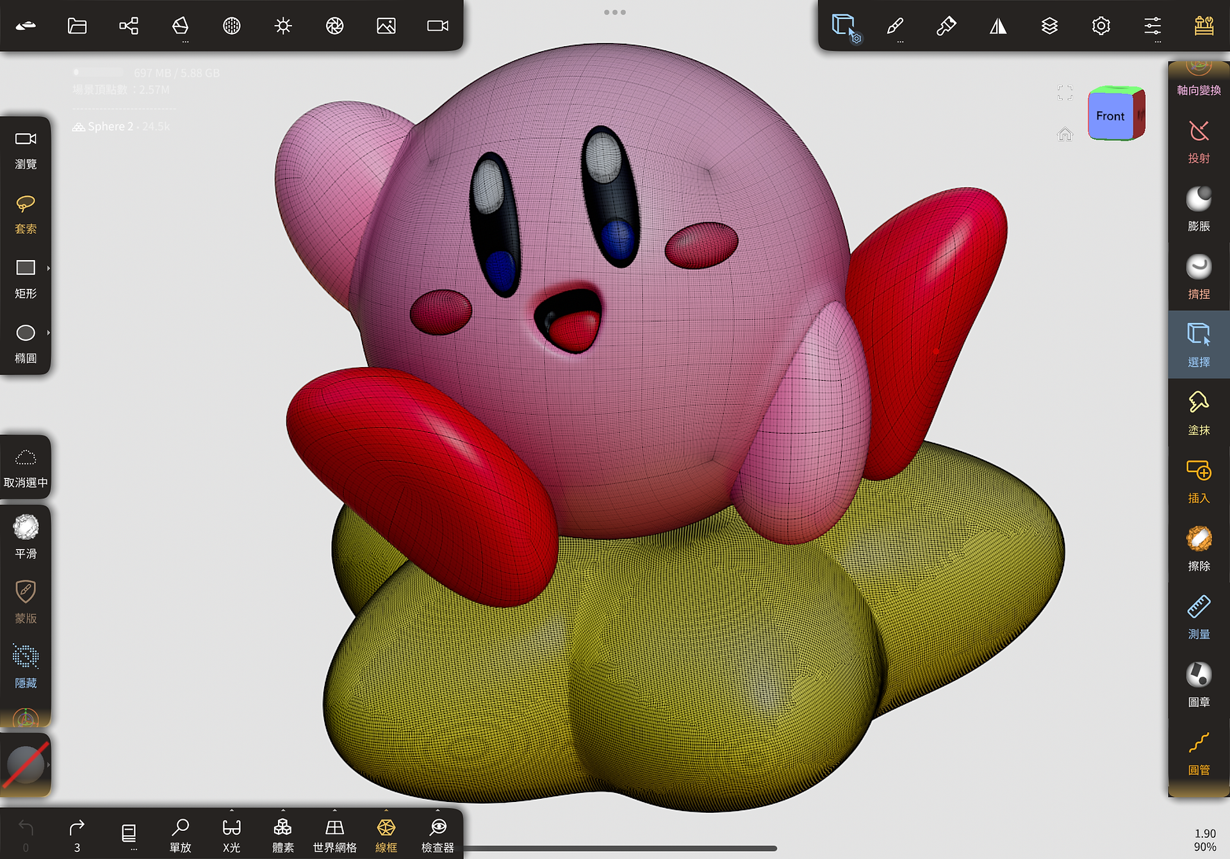Select the 圖章 stamp tool

[x=1199, y=685]
